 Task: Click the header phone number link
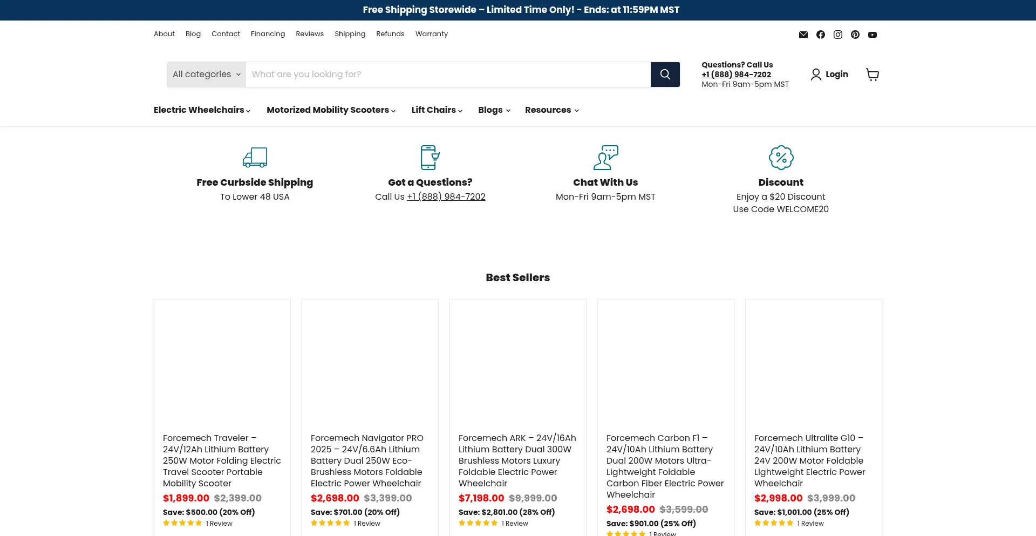point(736,74)
